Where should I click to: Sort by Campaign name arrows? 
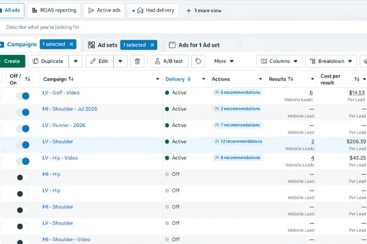71,79
